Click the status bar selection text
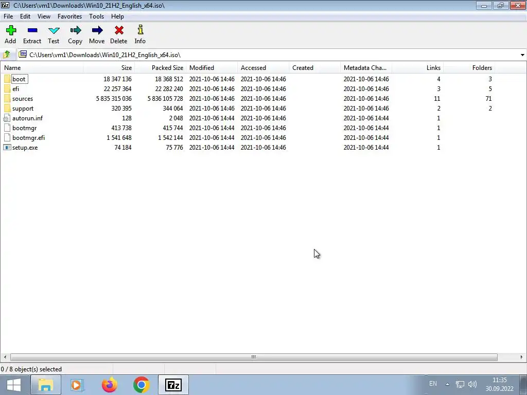 pyautogui.click(x=31, y=369)
